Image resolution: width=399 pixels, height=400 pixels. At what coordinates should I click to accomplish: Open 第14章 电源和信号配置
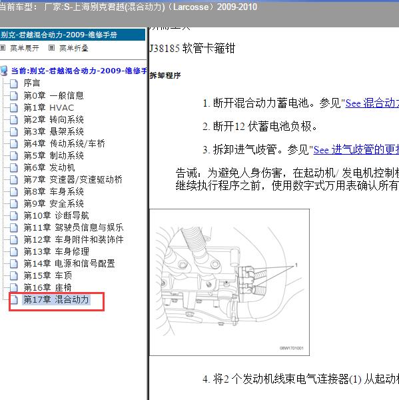pos(69,263)
